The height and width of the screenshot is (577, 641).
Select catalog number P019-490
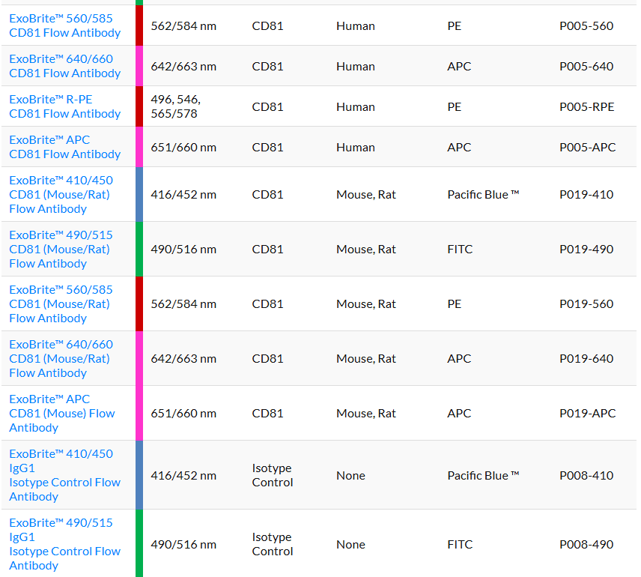pos(586,250)
